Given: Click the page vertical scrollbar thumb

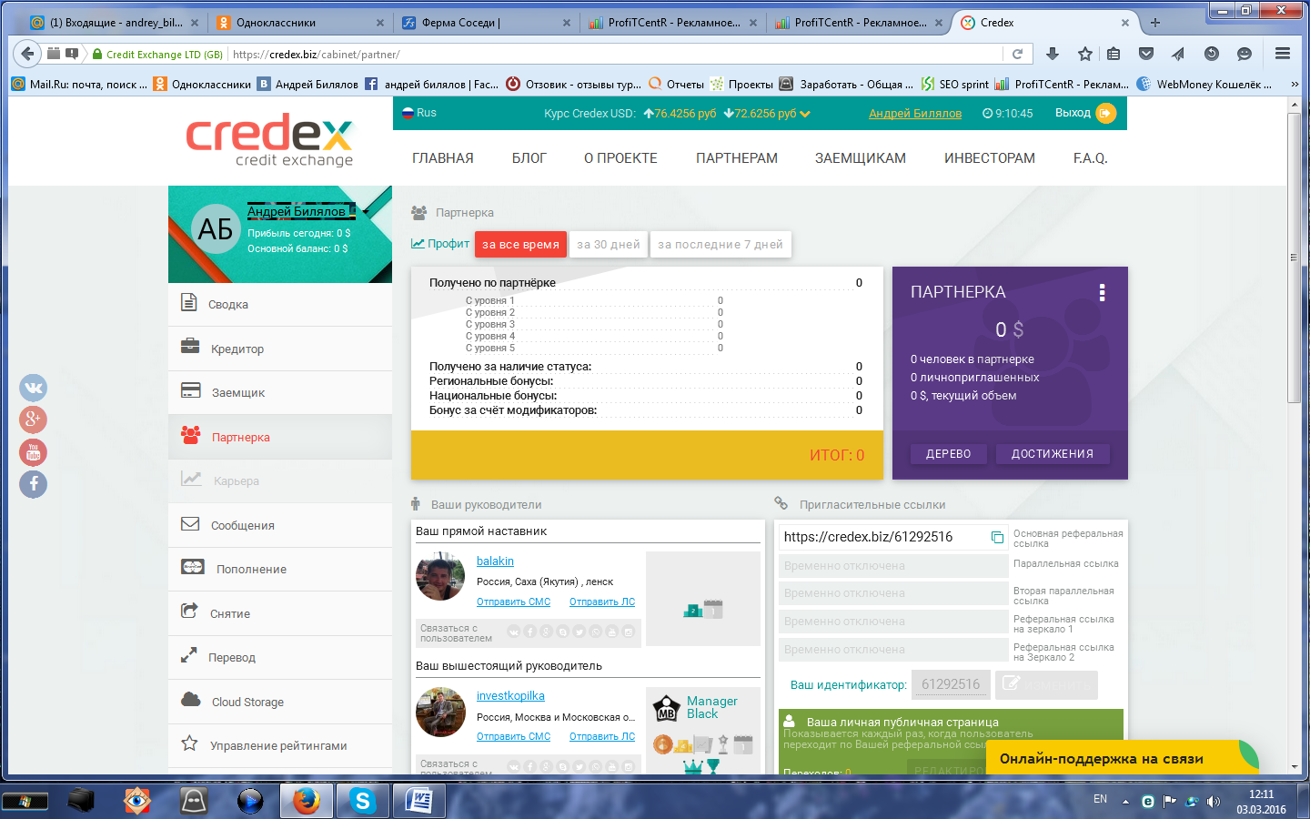Looking at the screenshot, I should pos(1294,258).
